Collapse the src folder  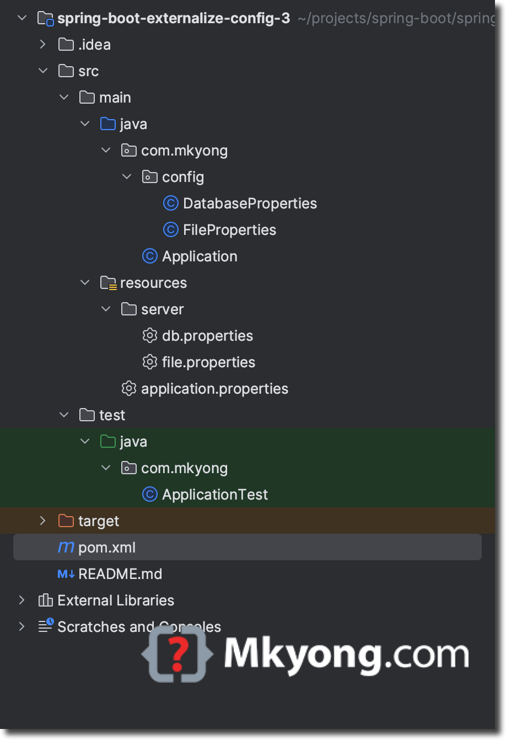[x=43, y=71]
